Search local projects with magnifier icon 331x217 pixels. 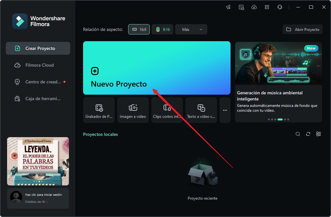click(x=298, y=134)
